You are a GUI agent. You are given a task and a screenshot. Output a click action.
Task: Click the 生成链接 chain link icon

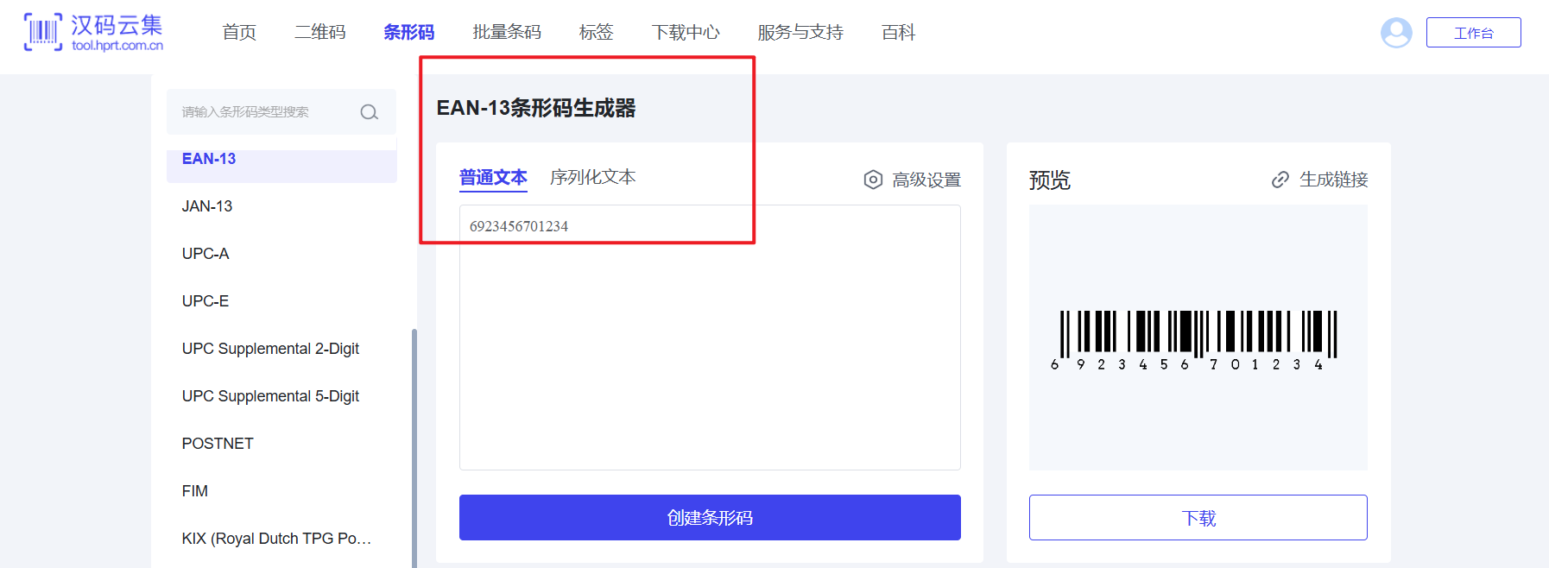pyautogui.click(x=1280, y=180)
